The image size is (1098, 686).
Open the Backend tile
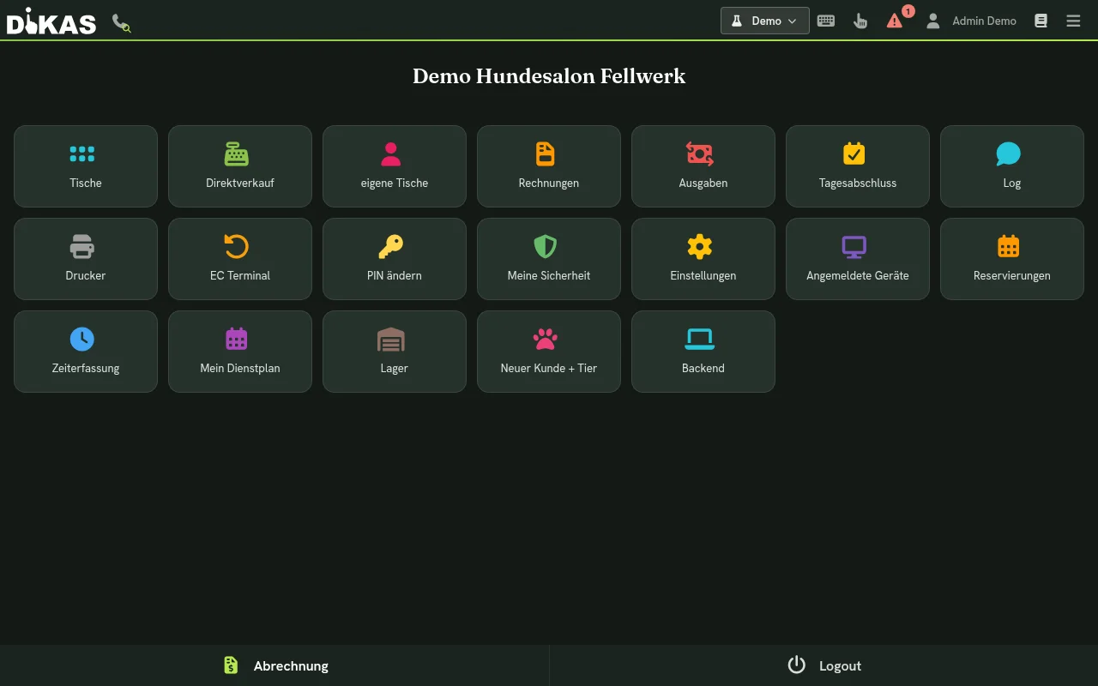[x=703, y=352]
